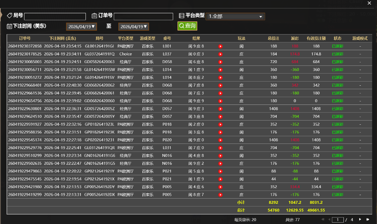Click the 有效投注额 column header
The width and height of the screenshot is (377, 224).
(x=316, y=38)
